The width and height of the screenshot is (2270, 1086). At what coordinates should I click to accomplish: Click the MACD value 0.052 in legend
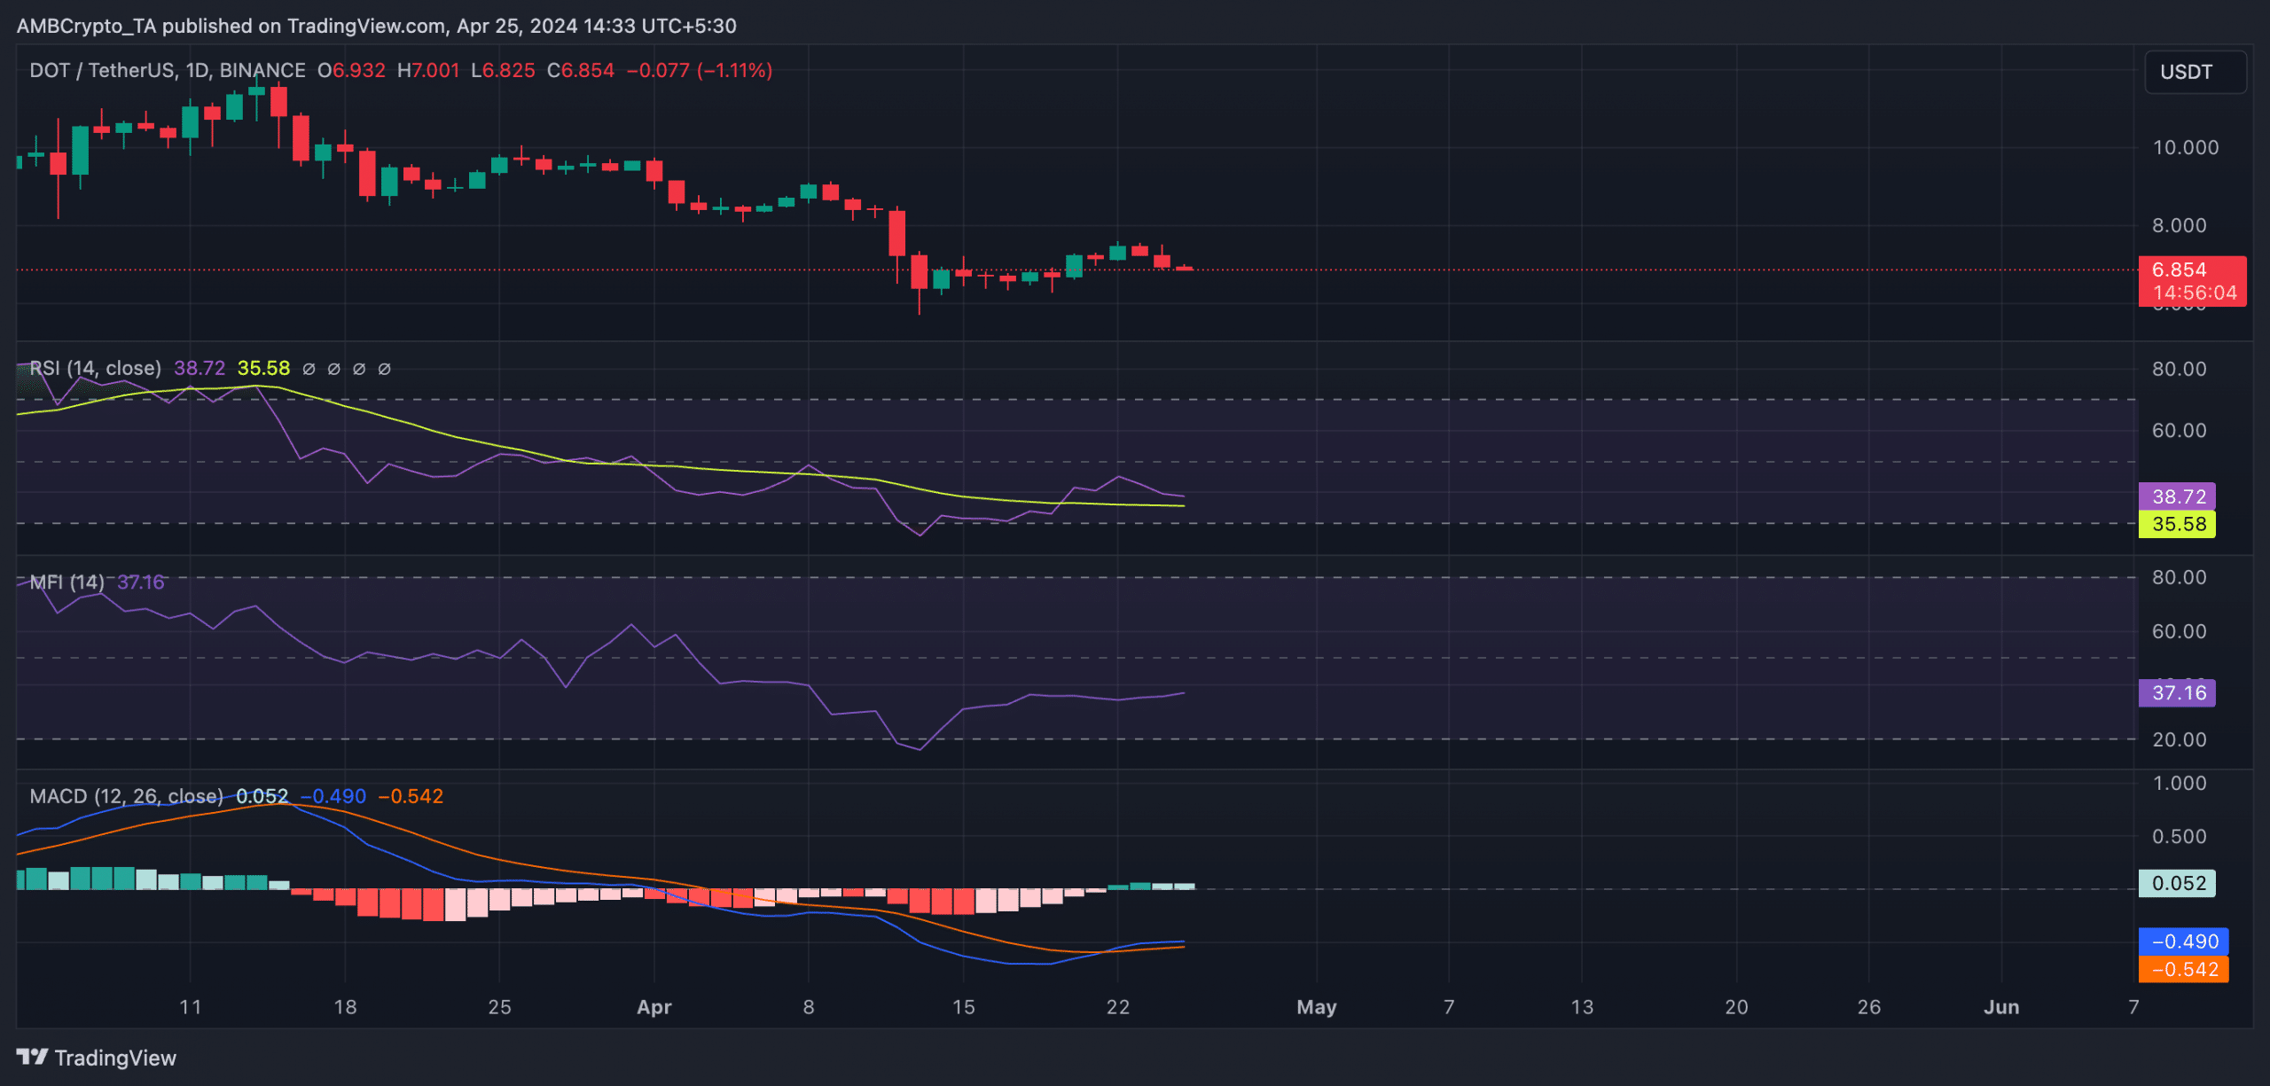click(x=262, y=796)
